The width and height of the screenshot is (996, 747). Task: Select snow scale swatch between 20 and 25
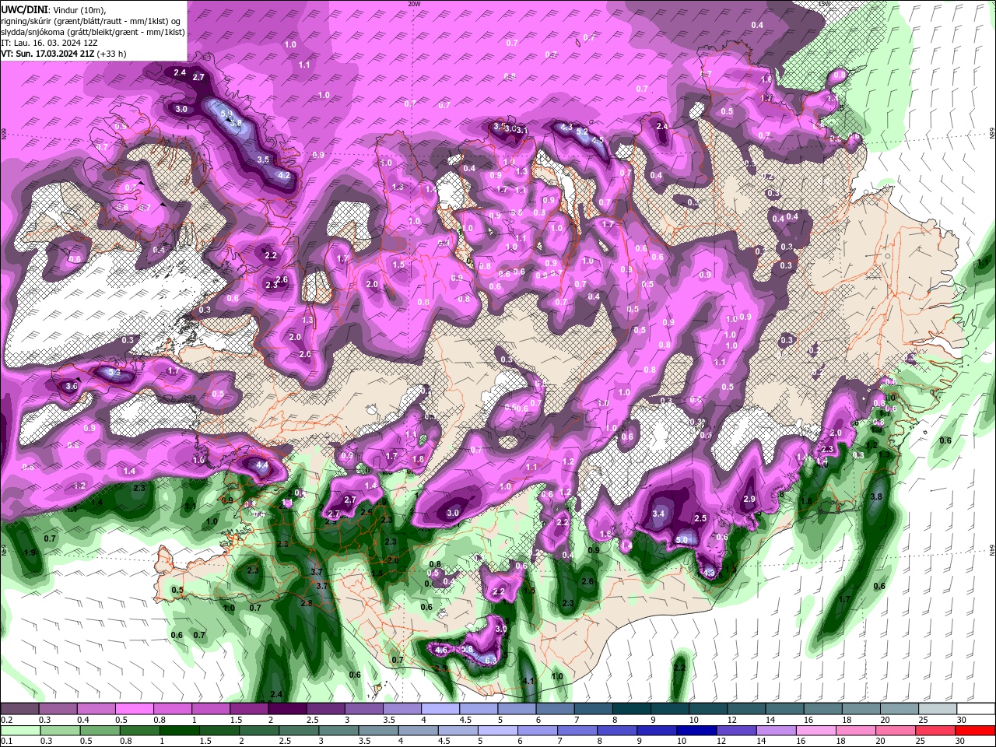coord(900,709)
